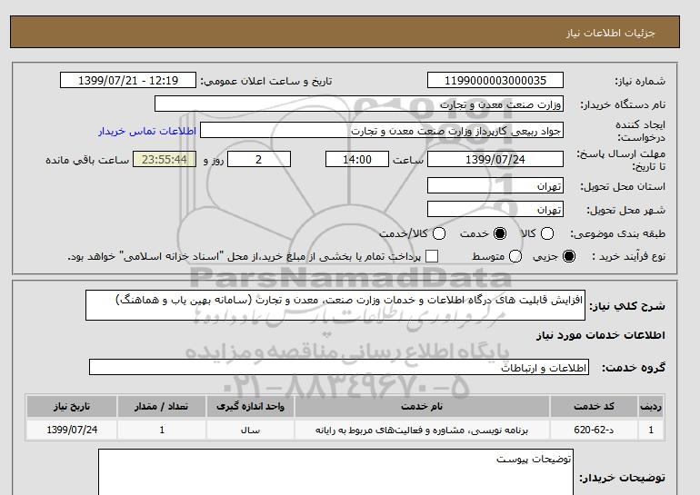Click the need number field 1199000003000035
The width and height of the screenshot is (700, 495).
tap(495, 80)
